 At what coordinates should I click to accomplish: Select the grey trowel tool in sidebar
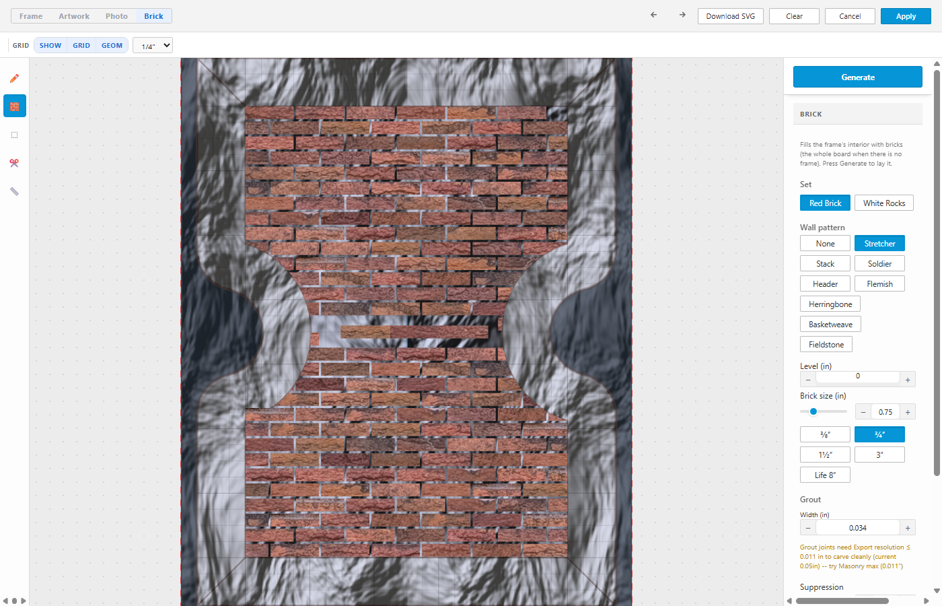tap(14, 191)
